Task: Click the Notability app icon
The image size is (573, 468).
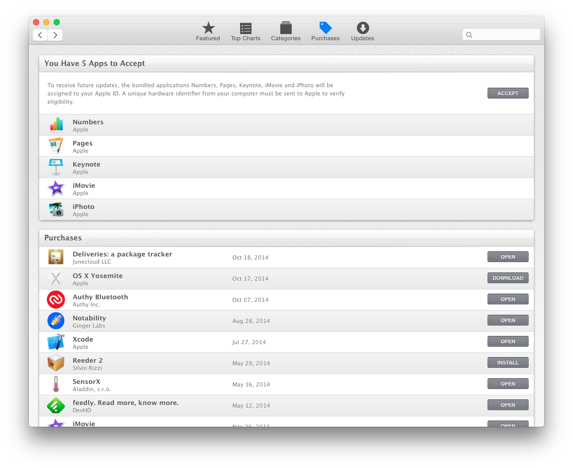Action: click(56, 321)
